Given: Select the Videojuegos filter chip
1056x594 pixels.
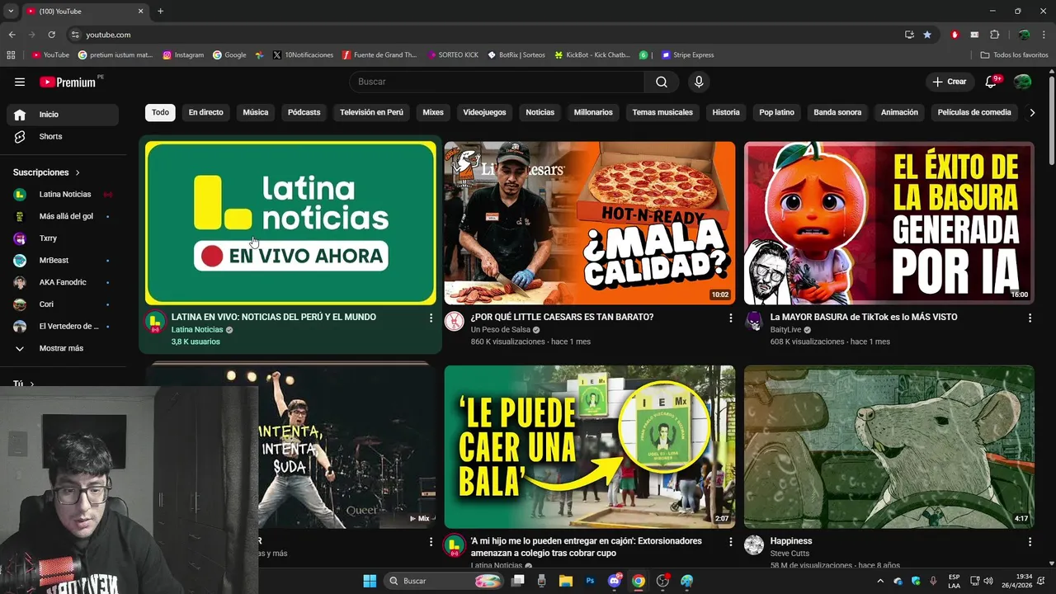Looking at the screenshot, I should 484,112.
